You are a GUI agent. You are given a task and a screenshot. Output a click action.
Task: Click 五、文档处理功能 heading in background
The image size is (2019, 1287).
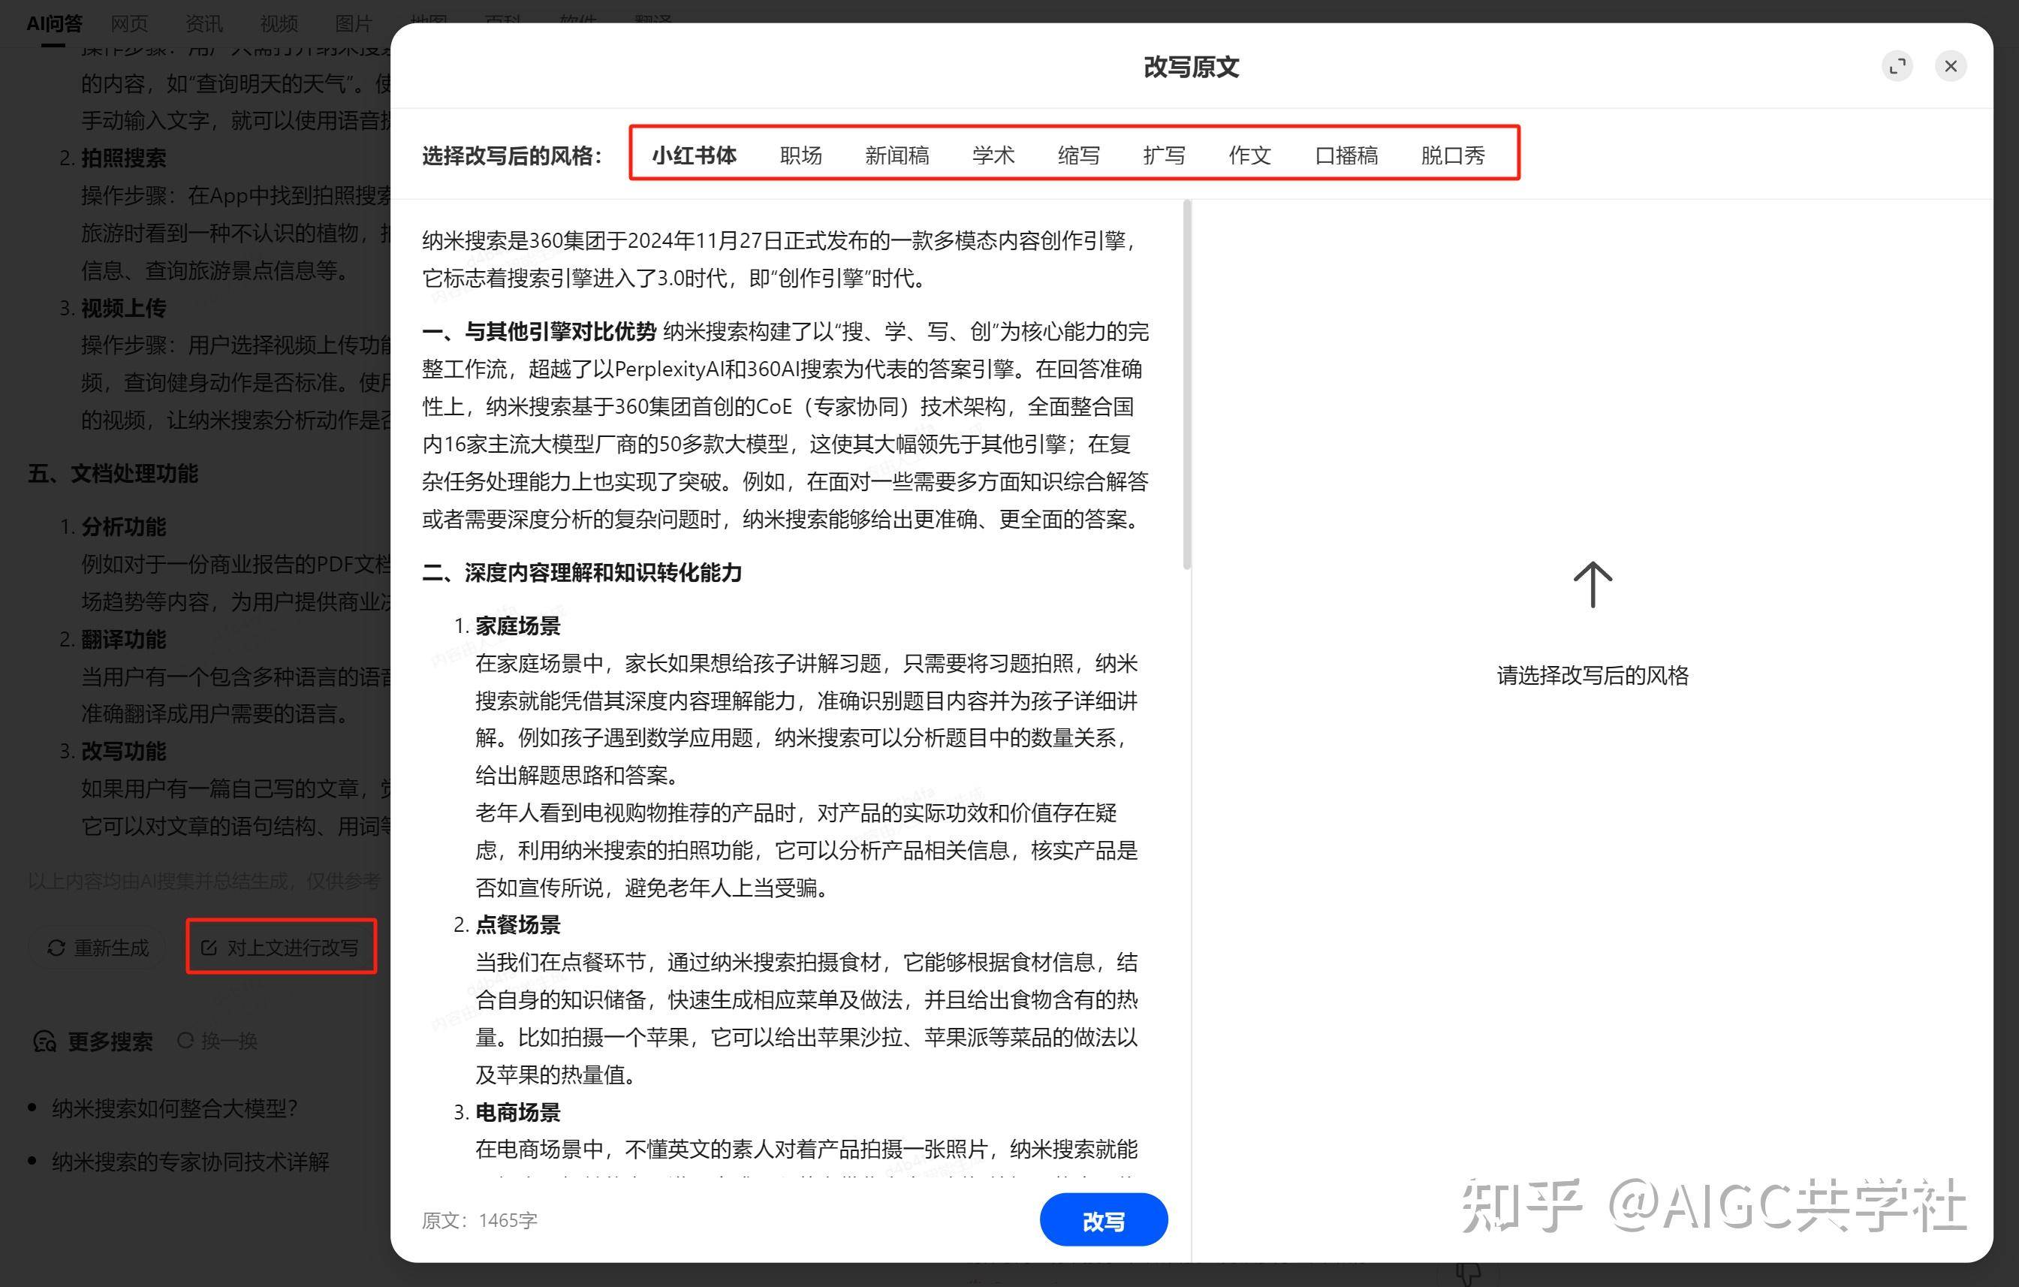[113, 473]
